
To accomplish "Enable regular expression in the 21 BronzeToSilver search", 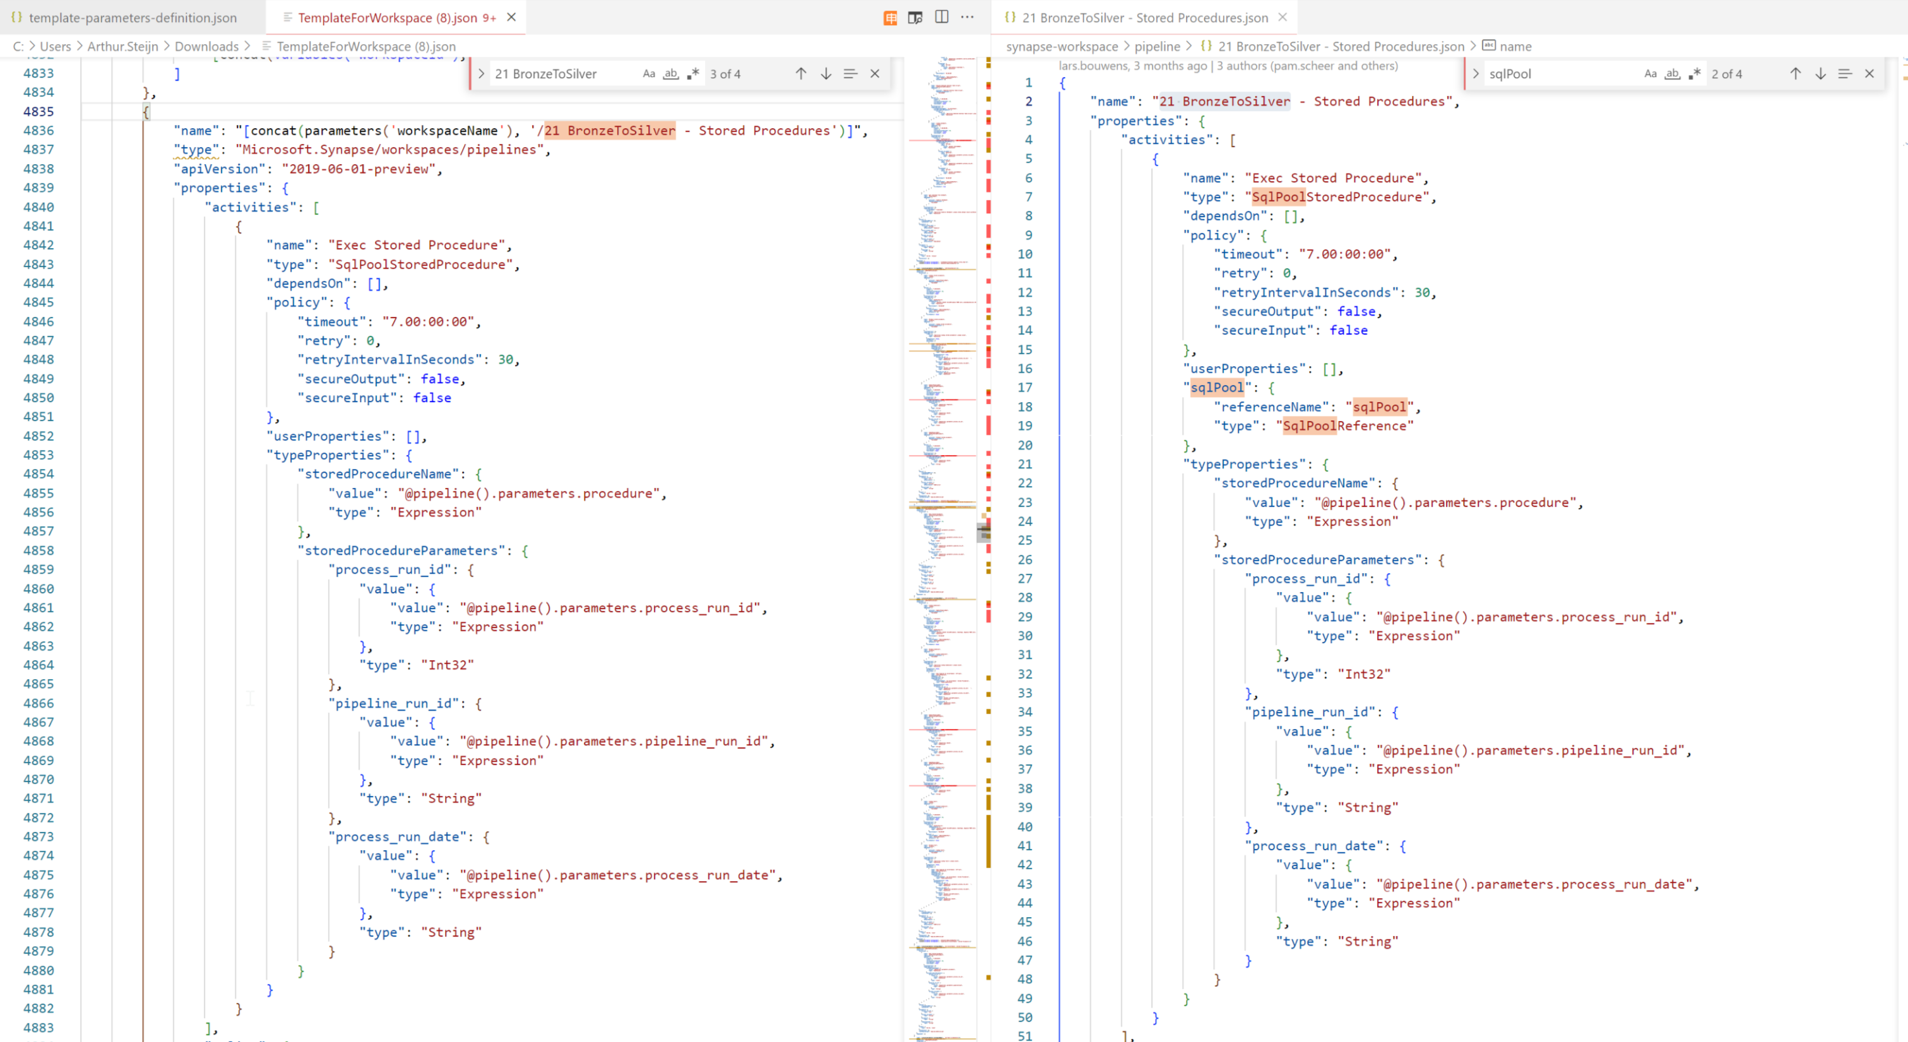I will pos(692,74).
